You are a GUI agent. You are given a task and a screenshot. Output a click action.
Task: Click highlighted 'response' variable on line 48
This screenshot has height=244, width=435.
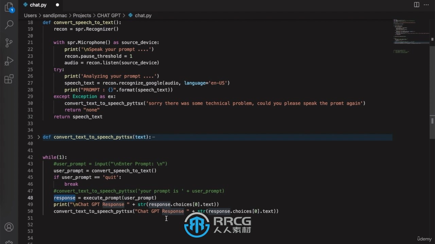click(65, 198)
